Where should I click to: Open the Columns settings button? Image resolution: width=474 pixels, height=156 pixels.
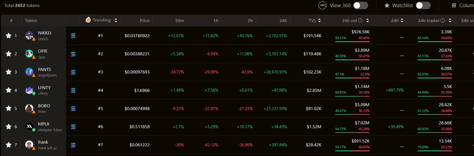[x=463, y=6]
